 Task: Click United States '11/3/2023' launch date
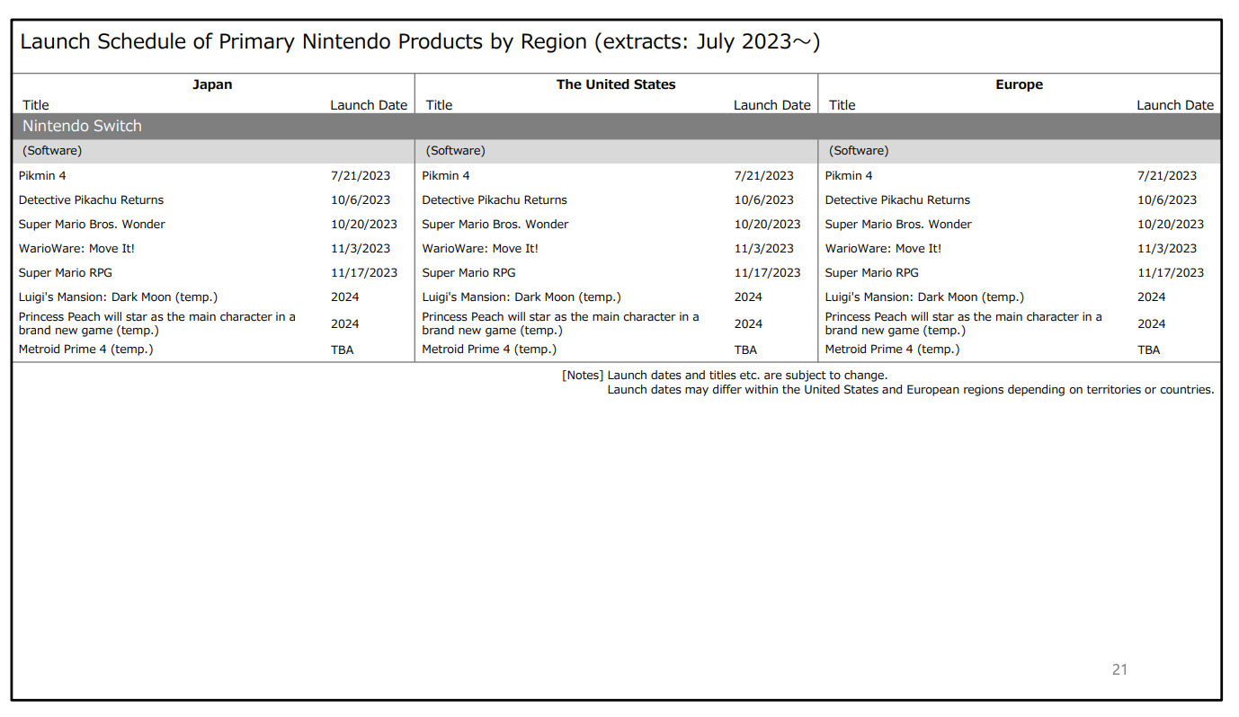[x=764, y=249]
